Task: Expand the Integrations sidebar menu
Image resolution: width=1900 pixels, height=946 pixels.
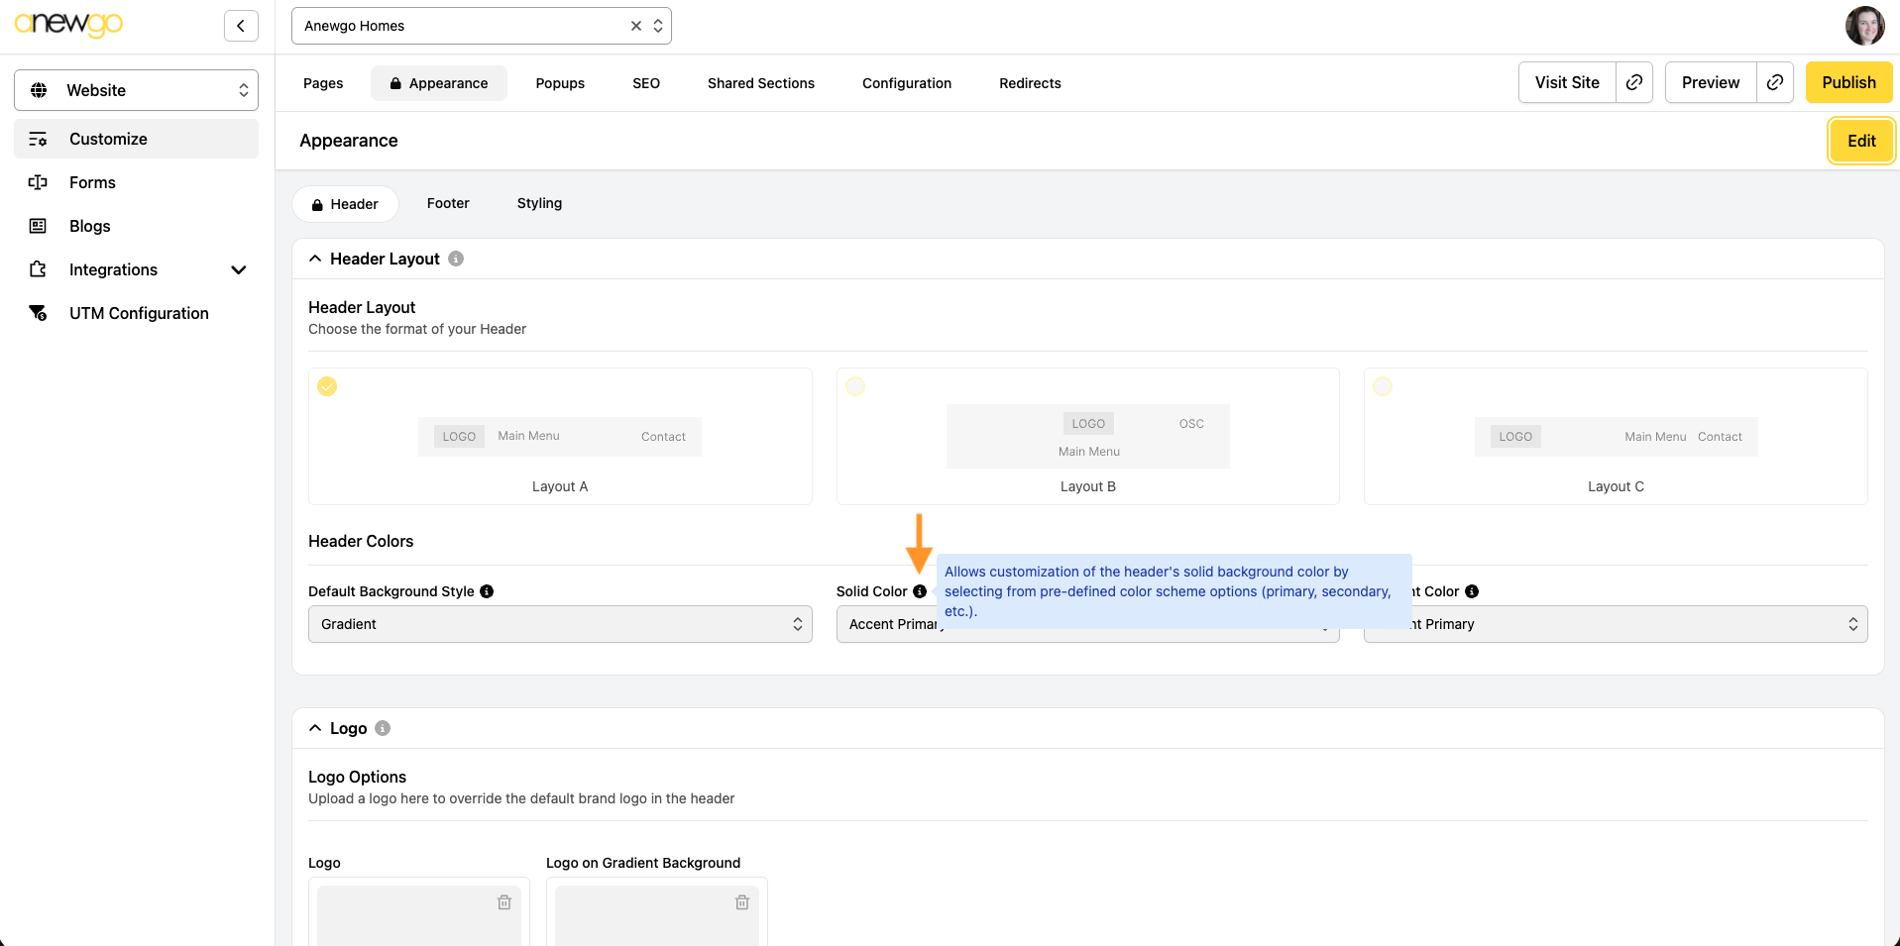Action: pyautogui.click(x=238, y=269)
